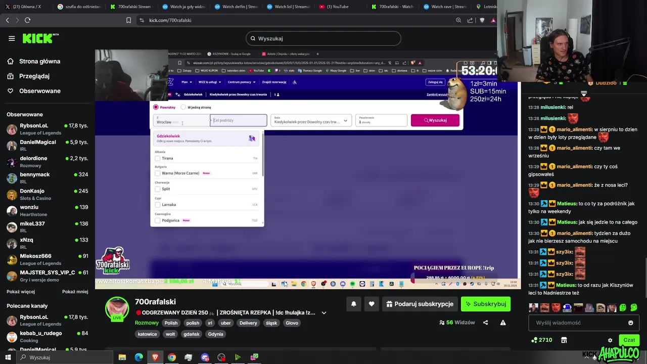This screenshot has width=647, height=364.
Task: Open wonziu Hearthstone channel
Action: tap(48, 211)
